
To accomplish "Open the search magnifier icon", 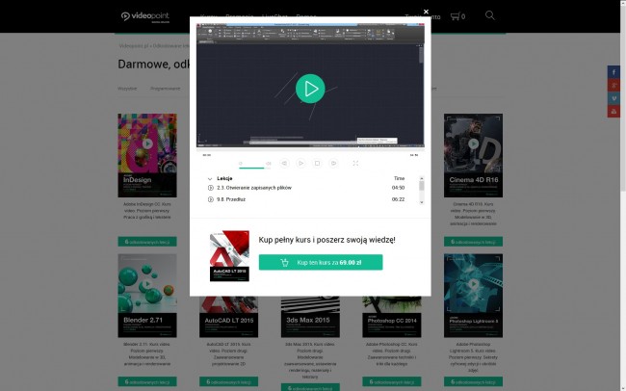I will (490, 15).
